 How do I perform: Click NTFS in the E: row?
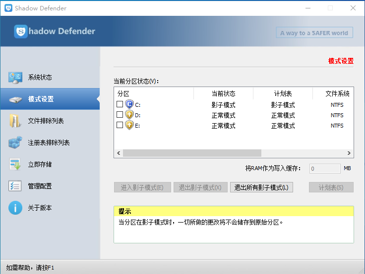[337, 126]
